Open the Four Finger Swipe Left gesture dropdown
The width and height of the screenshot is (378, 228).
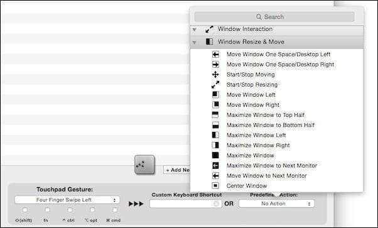[67, 200]
